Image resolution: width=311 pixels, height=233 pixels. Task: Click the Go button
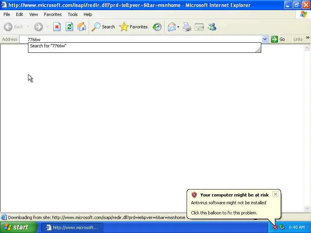[x=278, y=39]
